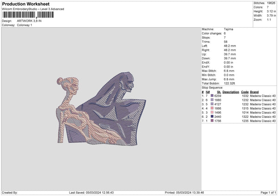Click the Description column header

point(230,92)
